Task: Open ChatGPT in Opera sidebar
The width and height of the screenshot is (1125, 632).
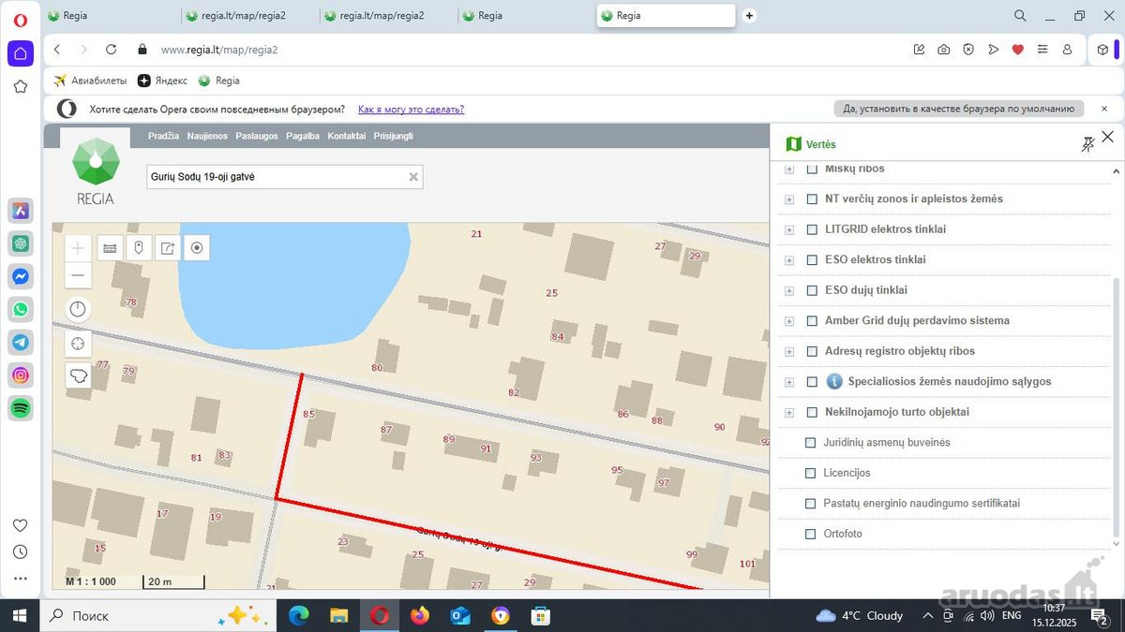Action: (x=21, y=243)
